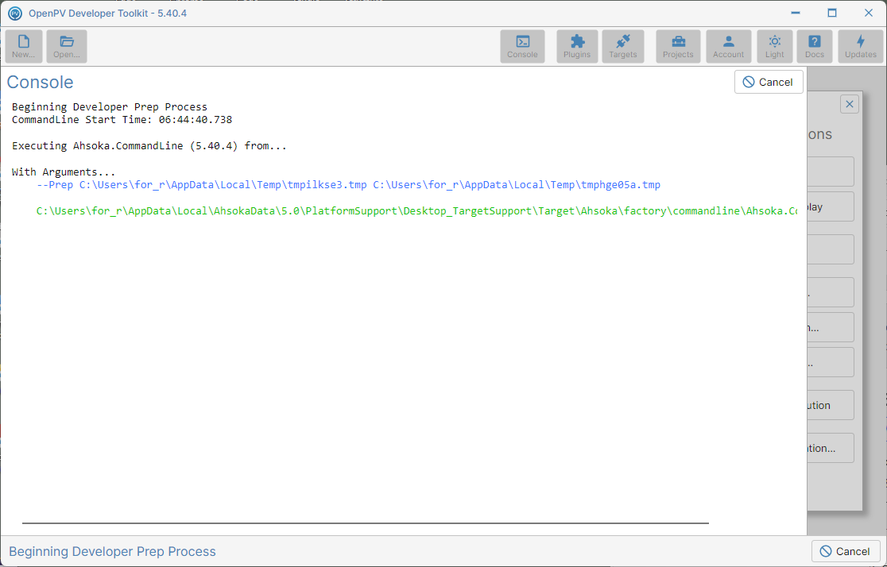The width and height of the screenshot is (887, 567).
Task: Cancel the process from Console header button
Action: click(x=769, y=82)
